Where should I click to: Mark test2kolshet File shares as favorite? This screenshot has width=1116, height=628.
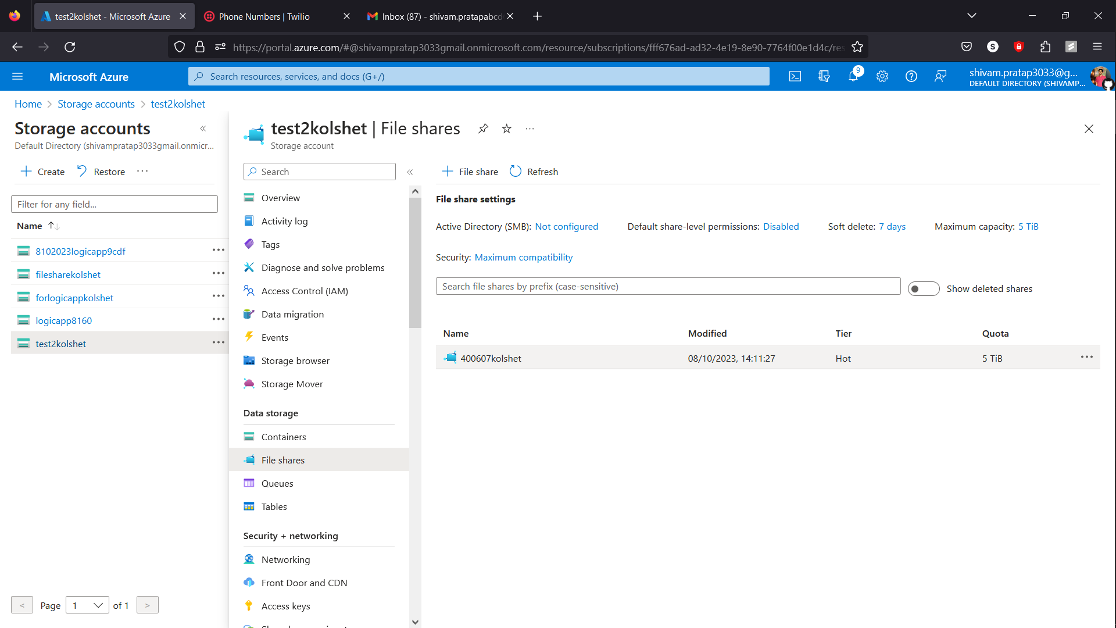[x=506, y=129]
